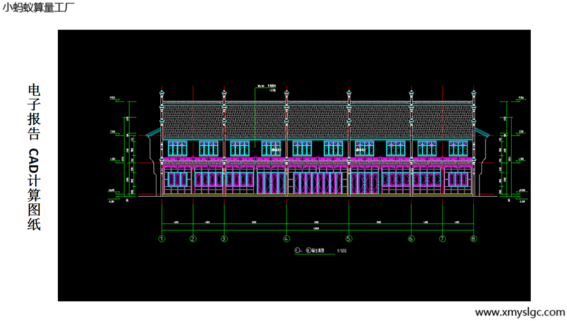The height and width of the screenshot is (321, 567).
Task: Click grid axis bubble number 2
Action: pyautogui.click(x=193, y=239)
